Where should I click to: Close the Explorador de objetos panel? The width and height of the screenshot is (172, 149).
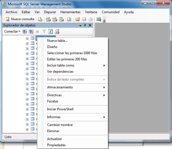(x=90, y=25)
